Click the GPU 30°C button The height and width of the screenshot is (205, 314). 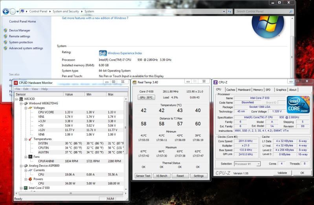point(146,97)
